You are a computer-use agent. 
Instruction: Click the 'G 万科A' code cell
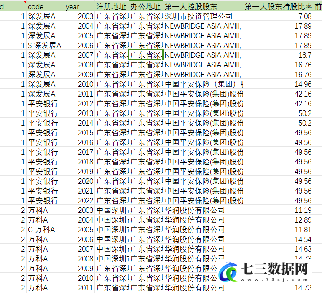coord(46,229)
